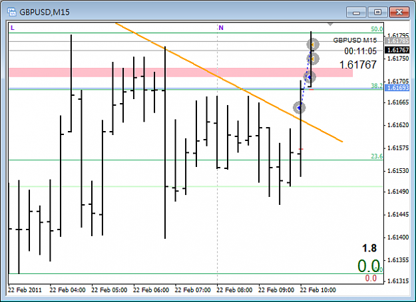Screen dimensions: 416x302
Task: Click the black 1.61767 current price tag
Action: (397, 50)
